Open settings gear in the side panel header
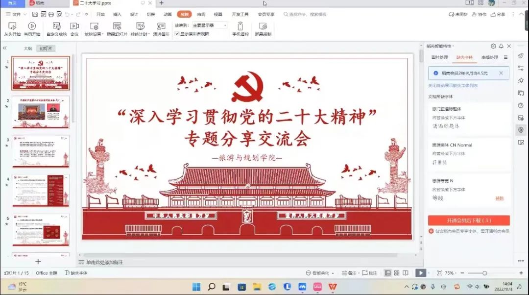 (493, 46)
